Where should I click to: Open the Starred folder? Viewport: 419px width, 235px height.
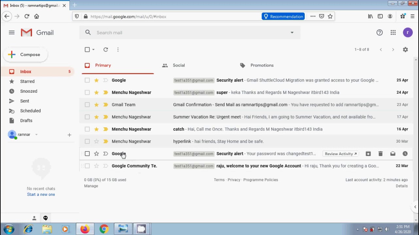tap(38, 81)
